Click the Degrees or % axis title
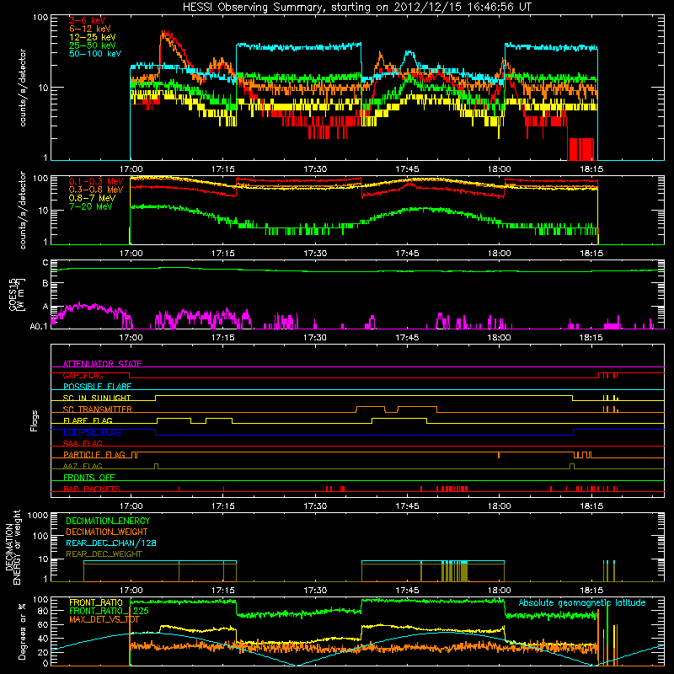This screenshot has height=674, width=674. pos(22,631)
